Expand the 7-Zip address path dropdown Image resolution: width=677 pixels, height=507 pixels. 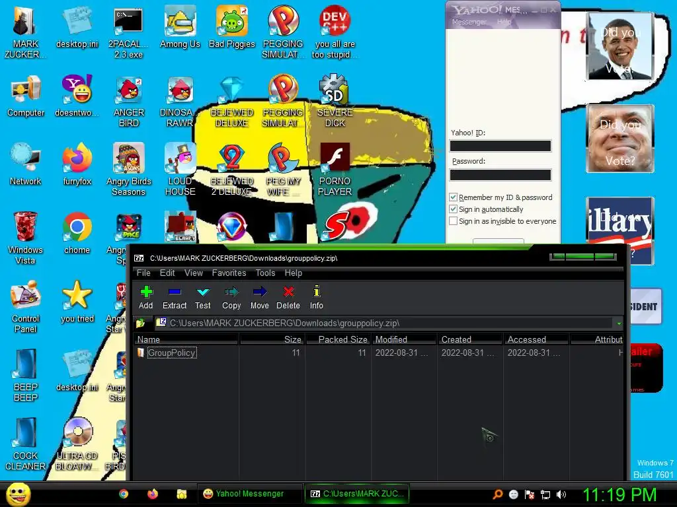(619, 323)
